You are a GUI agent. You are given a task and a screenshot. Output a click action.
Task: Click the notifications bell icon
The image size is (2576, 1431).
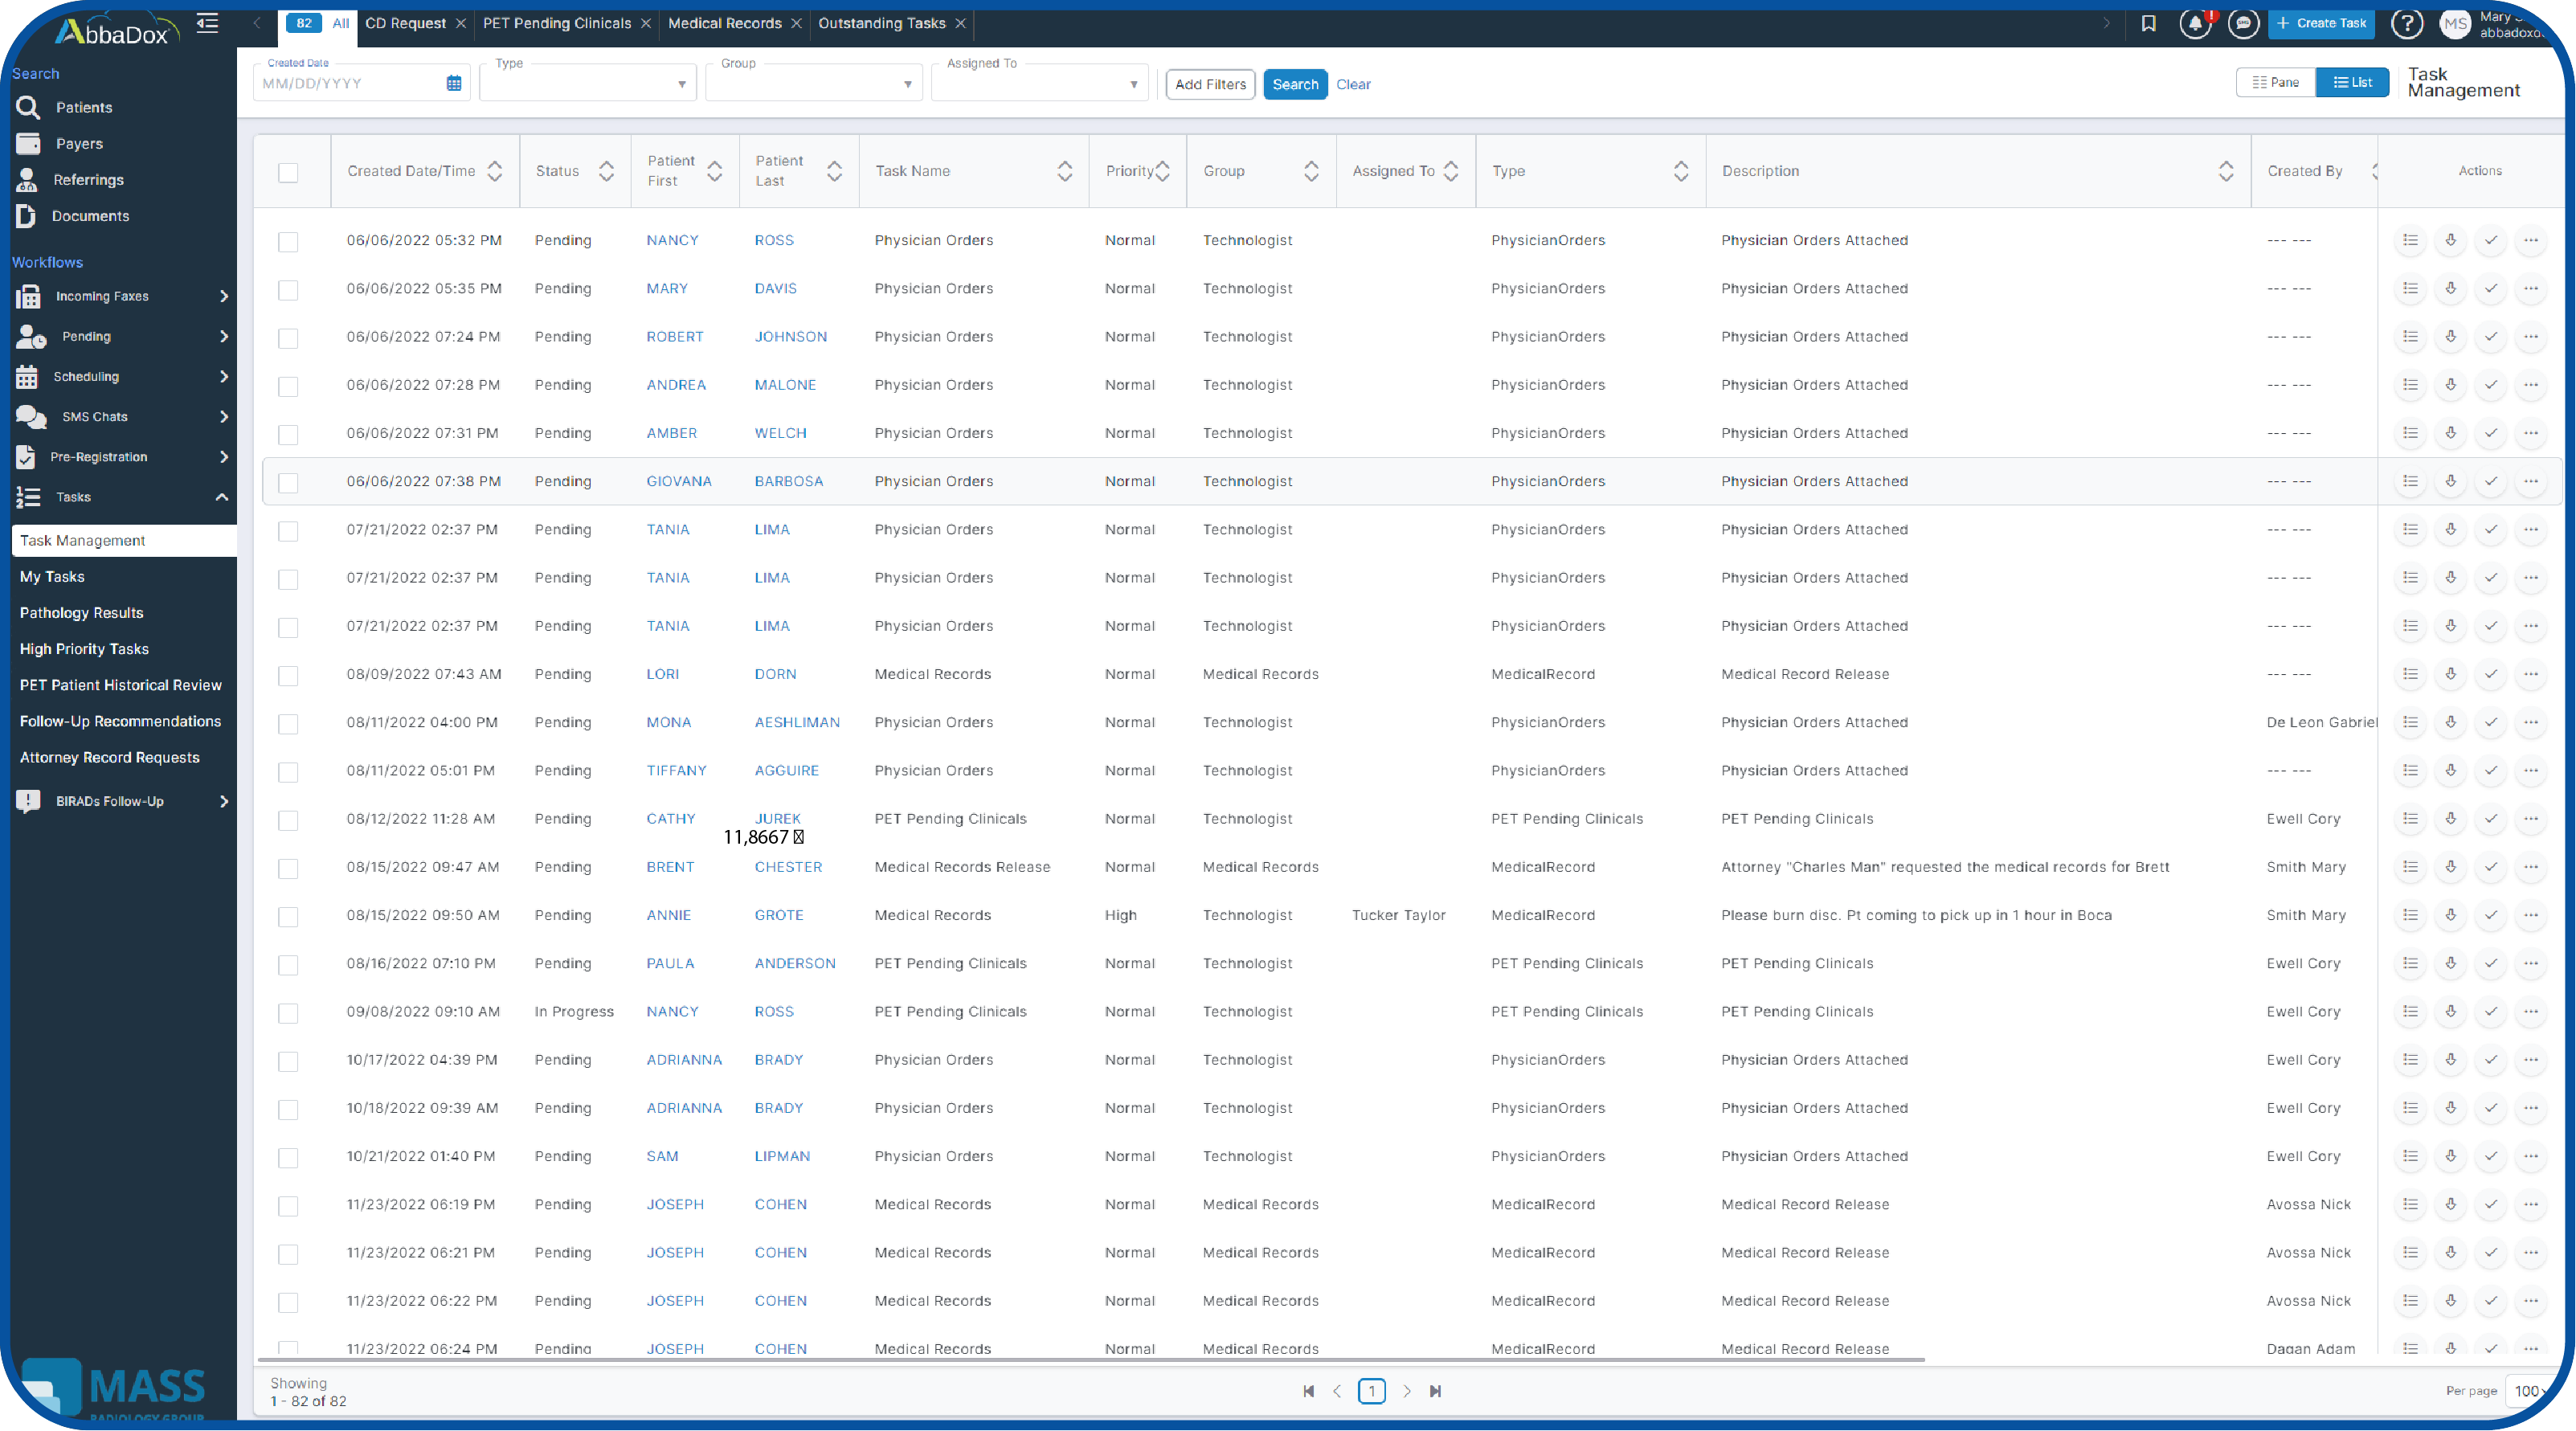[2198, 23]
